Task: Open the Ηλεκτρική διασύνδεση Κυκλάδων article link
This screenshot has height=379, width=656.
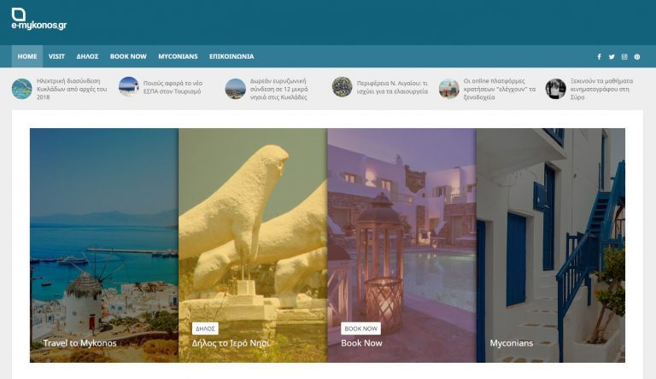Action: coord(72,89)
